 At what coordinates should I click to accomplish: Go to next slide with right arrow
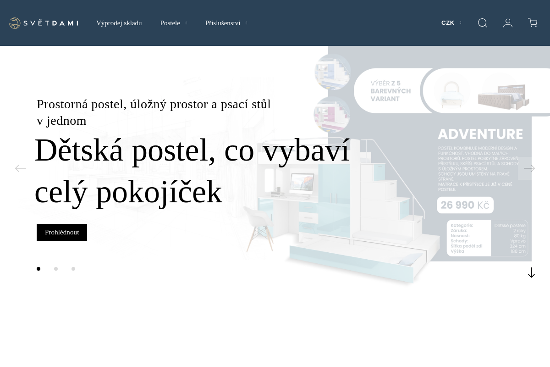pyautogui.click(x=529, y=168)
